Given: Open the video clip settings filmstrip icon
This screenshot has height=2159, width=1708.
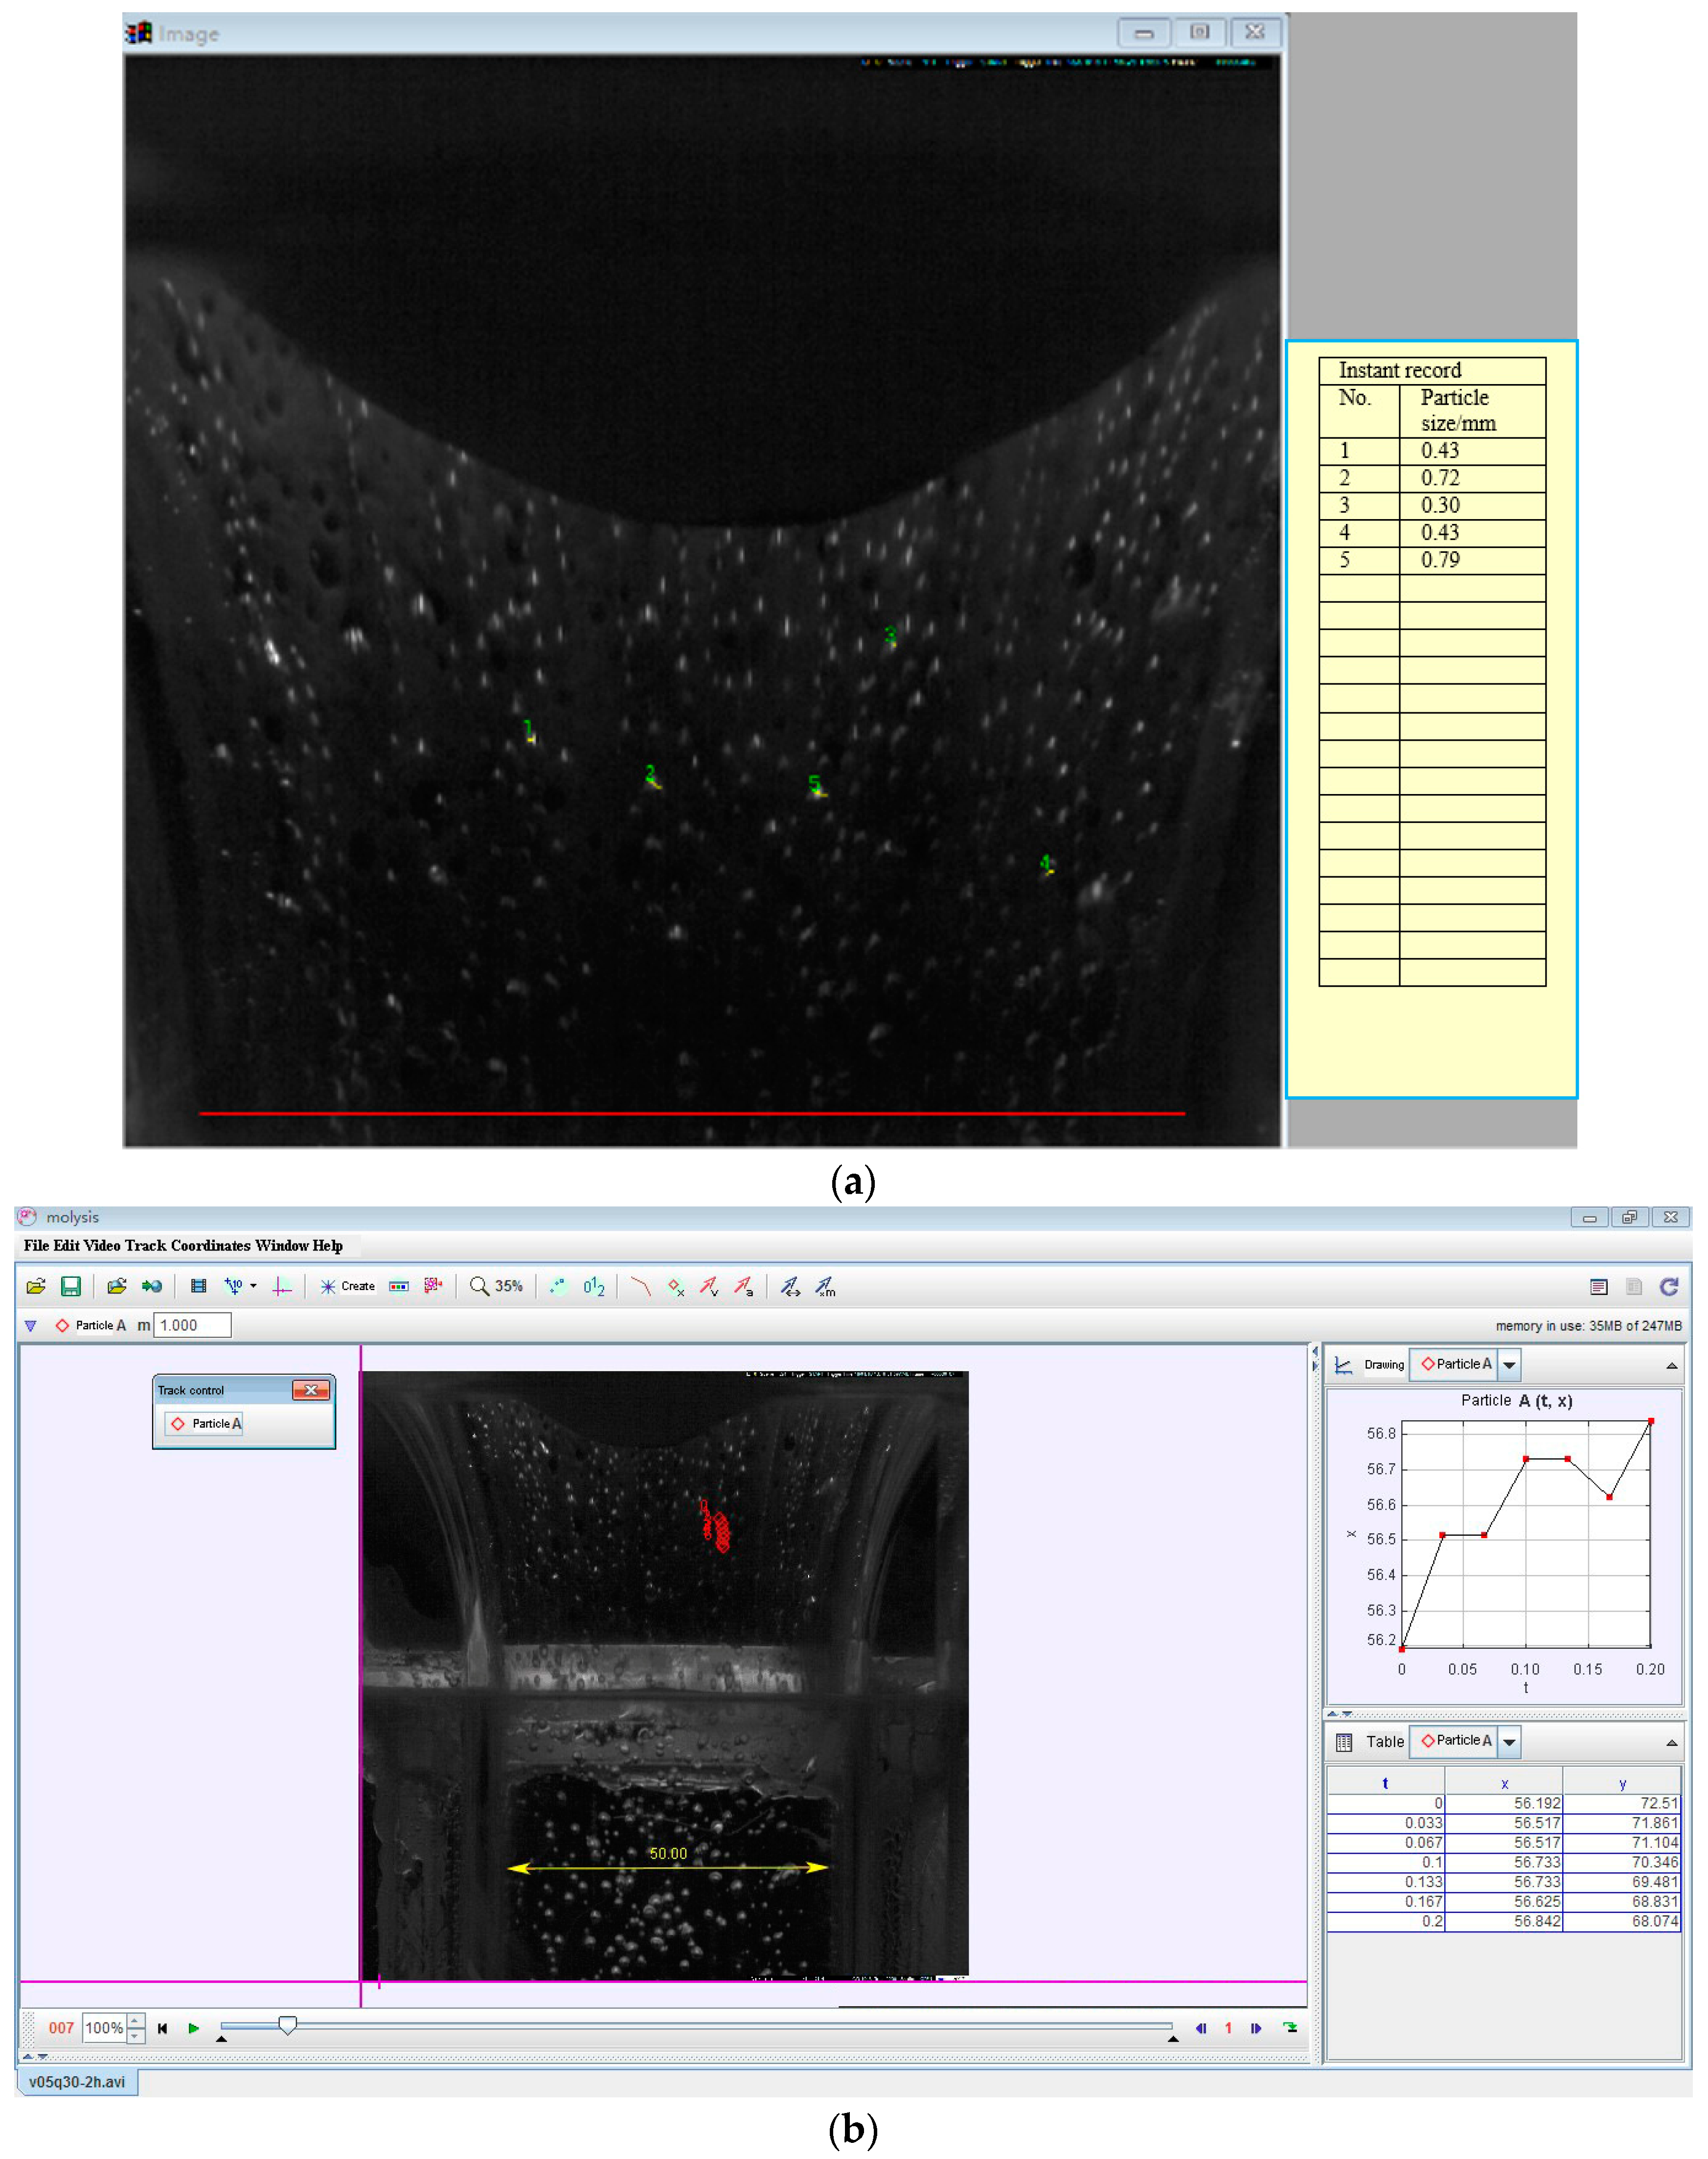Looking at the screenshot, I should coord(198,1286).
